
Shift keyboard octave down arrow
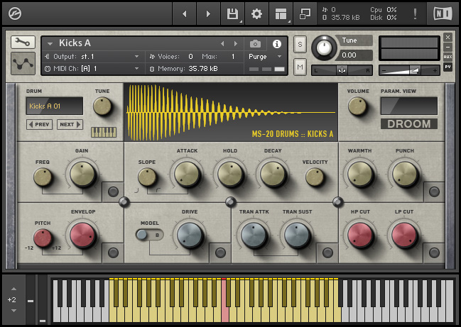(x=13, y=311)
